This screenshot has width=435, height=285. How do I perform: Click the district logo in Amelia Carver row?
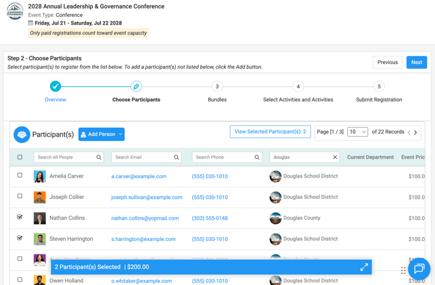(275, 177)
